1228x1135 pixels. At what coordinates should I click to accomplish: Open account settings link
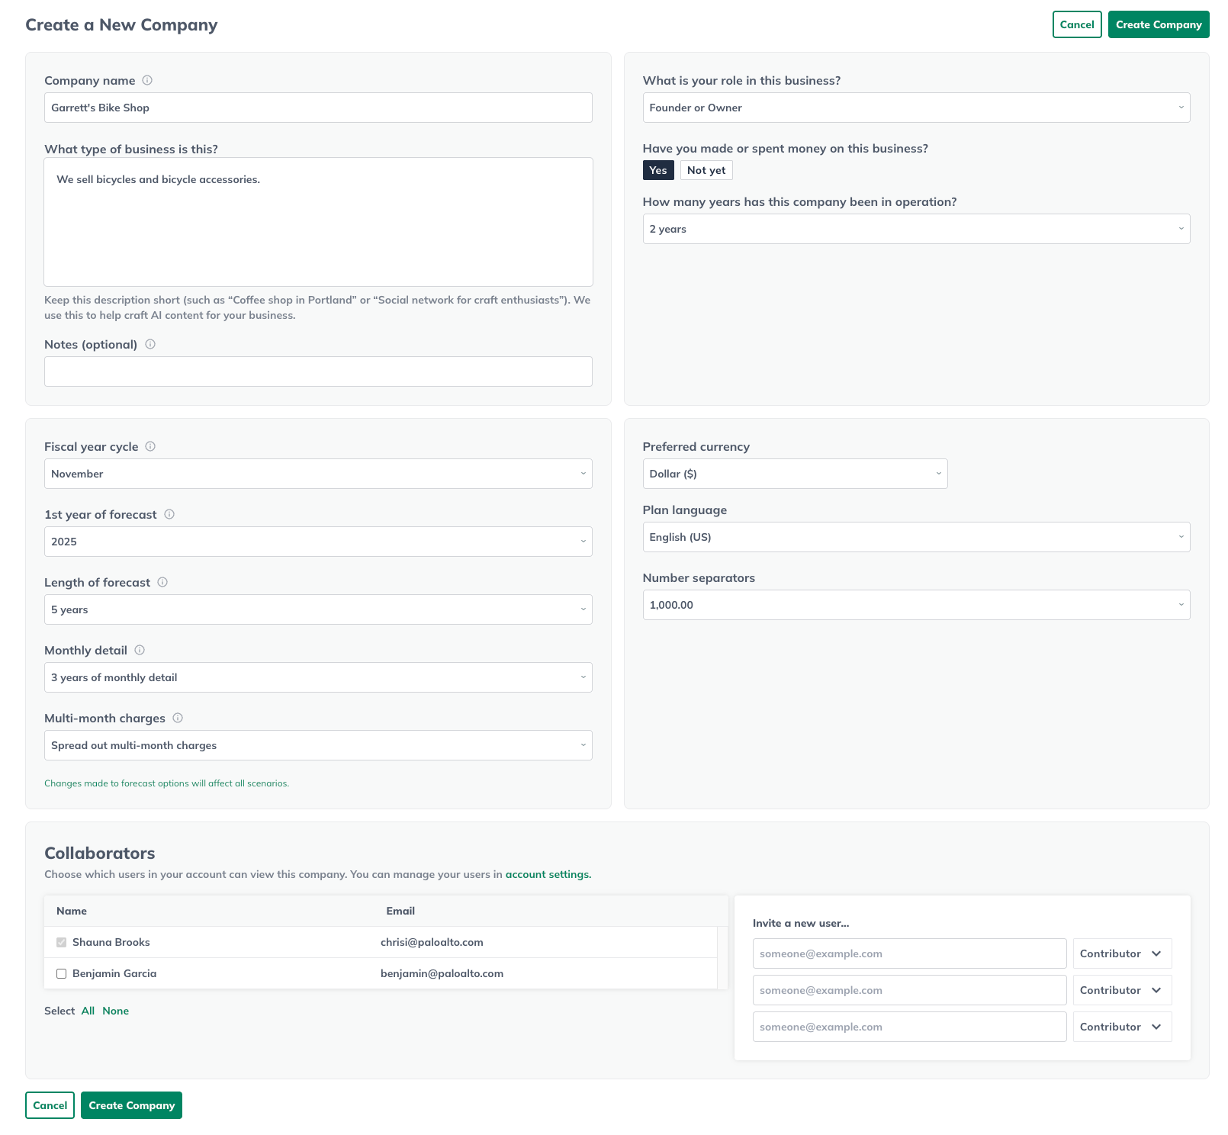tap(548, 874)
